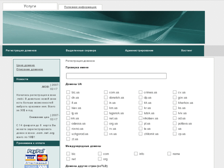Tick the cv.ua checkbox
The image size is (224, 168).
(175, 92)
